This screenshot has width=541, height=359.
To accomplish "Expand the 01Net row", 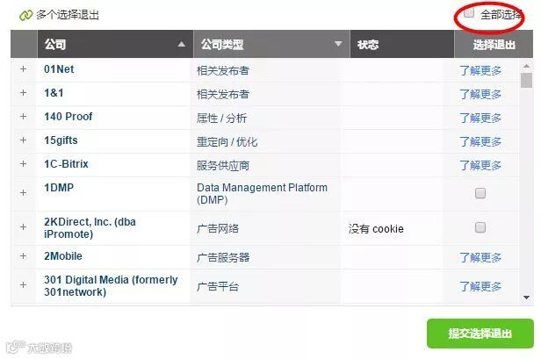I will pyautogui.click(x=23, y=69).
